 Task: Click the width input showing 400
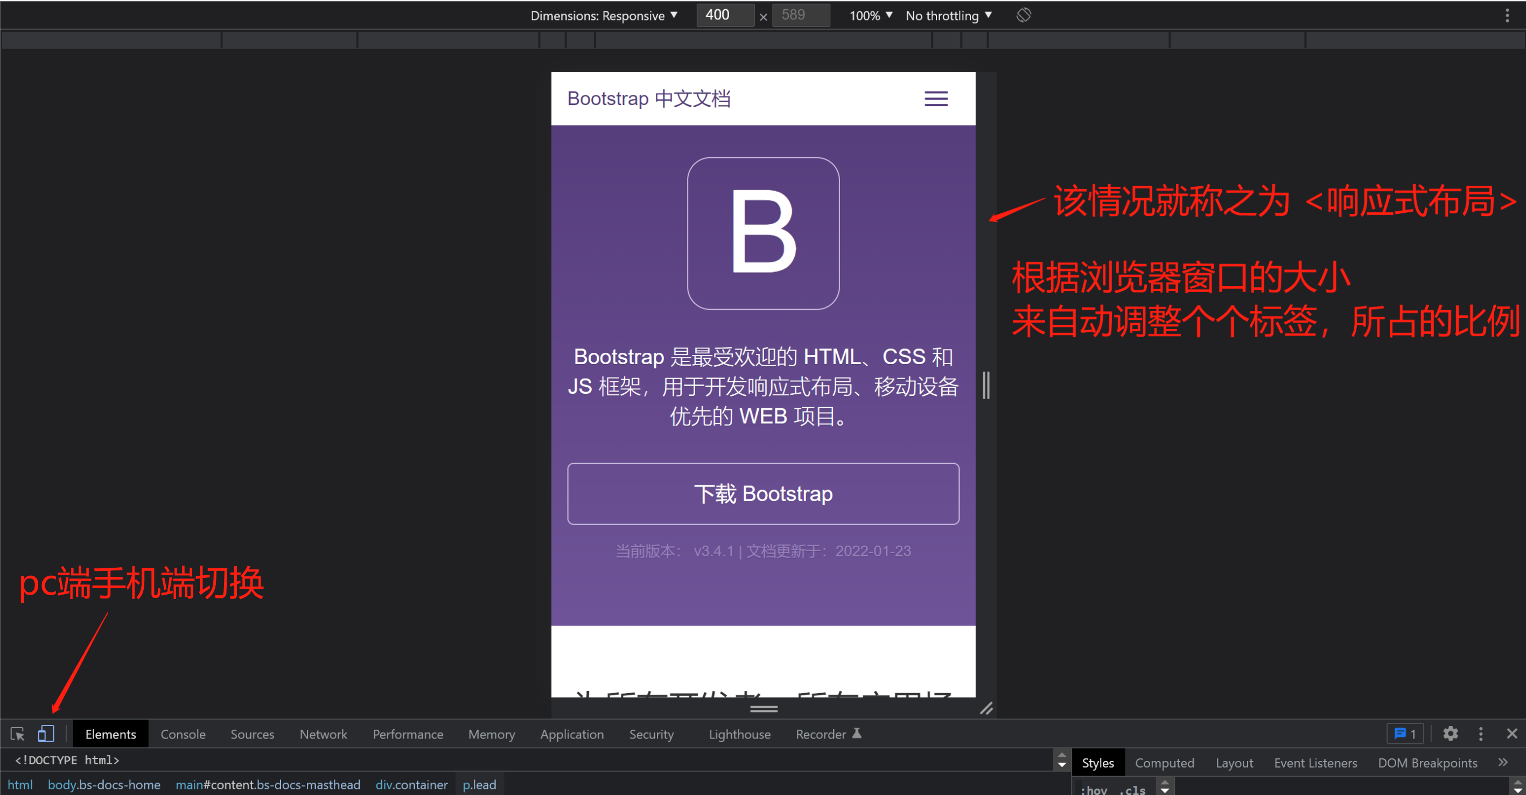click(725, 15)
